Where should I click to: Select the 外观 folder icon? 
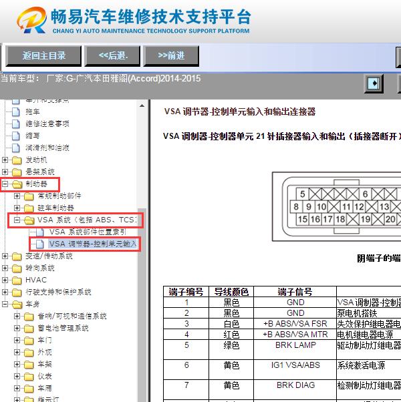click(29, 353)
